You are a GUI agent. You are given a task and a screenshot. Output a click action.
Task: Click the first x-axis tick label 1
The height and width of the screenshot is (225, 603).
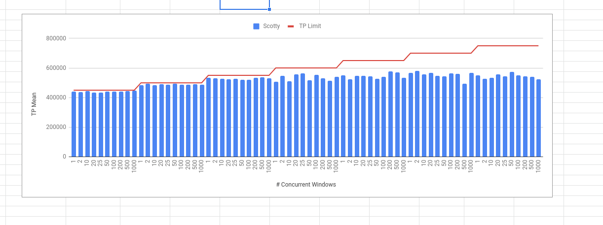[x=74, y=162]
